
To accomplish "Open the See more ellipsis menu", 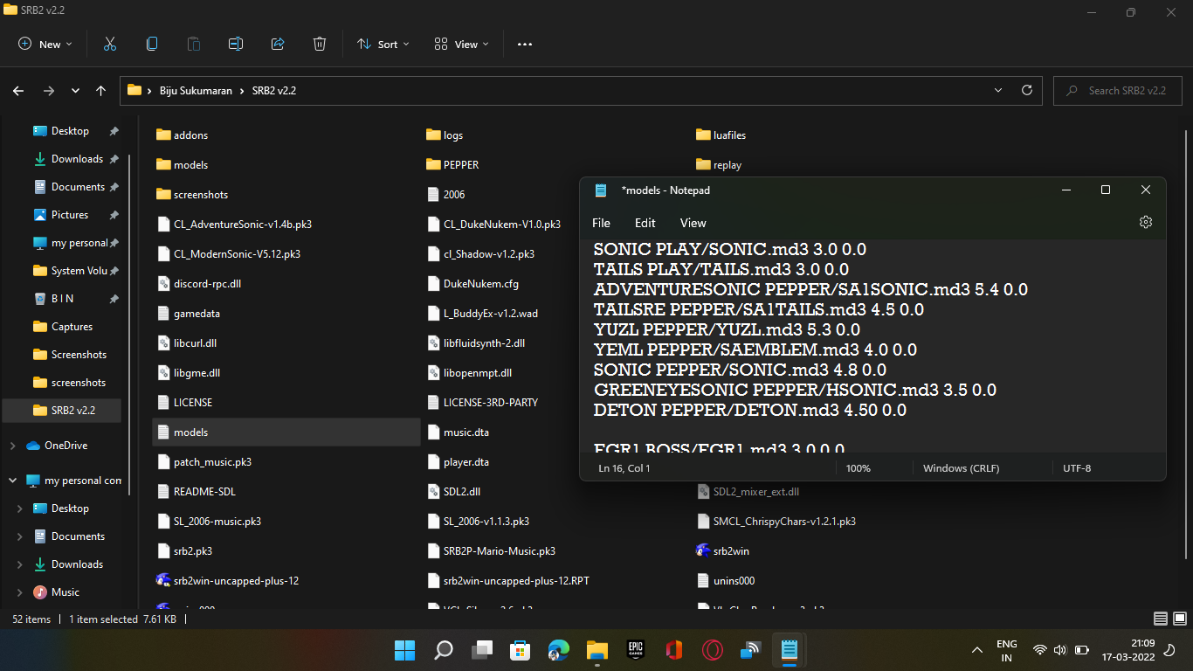I will tap(525, 44).
